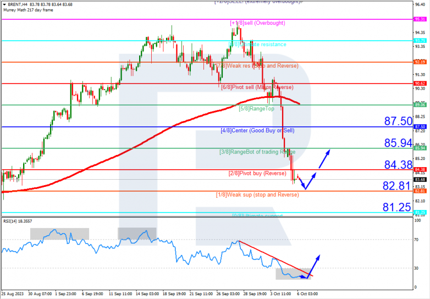430x299 pixels.
Task: Click the large 85.94 price label
Action: click(x=398, y=143)
